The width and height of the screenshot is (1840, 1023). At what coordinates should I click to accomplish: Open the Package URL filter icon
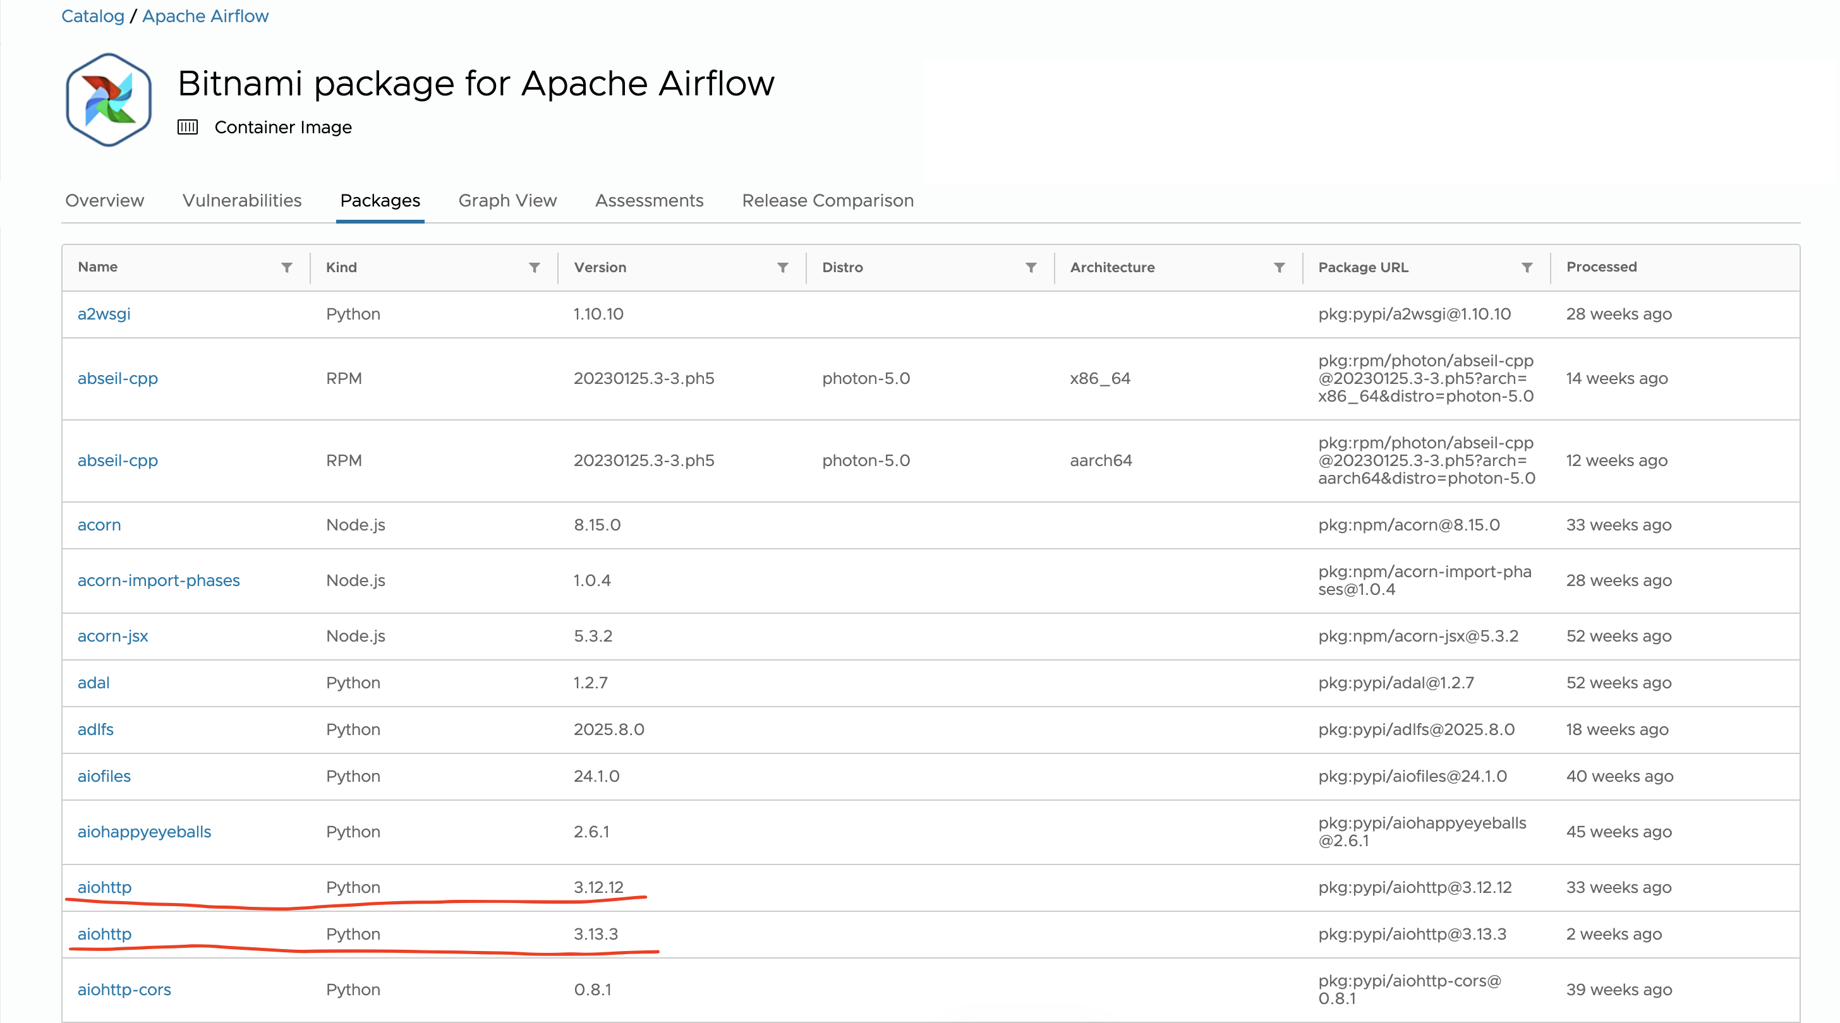point(1527,268)
